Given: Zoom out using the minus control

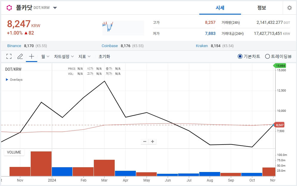Looking at the screenshot, I should [144, 141].
